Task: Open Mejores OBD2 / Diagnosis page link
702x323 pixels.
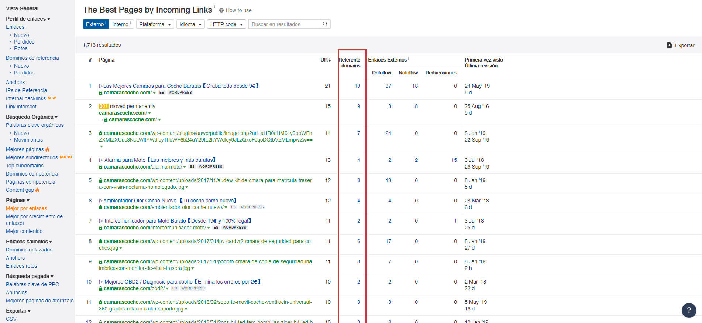Action: pos(180,282)
